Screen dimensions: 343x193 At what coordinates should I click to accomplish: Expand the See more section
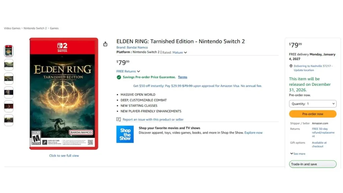(298, 153)
